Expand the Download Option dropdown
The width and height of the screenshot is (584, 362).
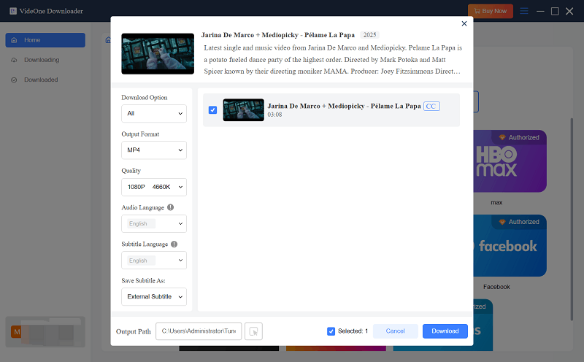[x=153, y=114]
